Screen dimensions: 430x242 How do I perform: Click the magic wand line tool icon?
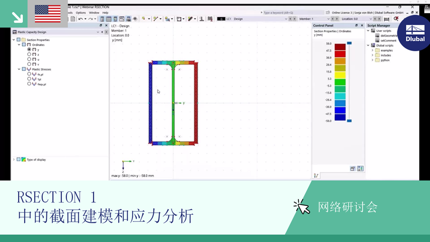(155, 18)
